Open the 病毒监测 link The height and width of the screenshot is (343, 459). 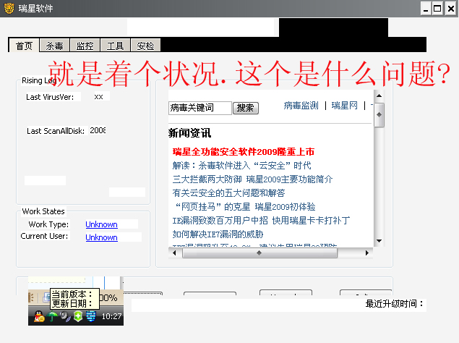click(301, 106)
